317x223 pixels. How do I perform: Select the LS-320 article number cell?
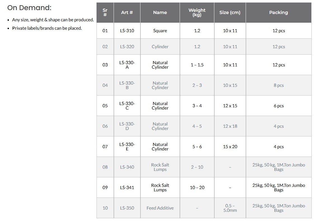(x=127, y=47)
